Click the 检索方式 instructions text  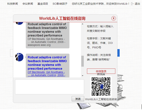point(100,29)
